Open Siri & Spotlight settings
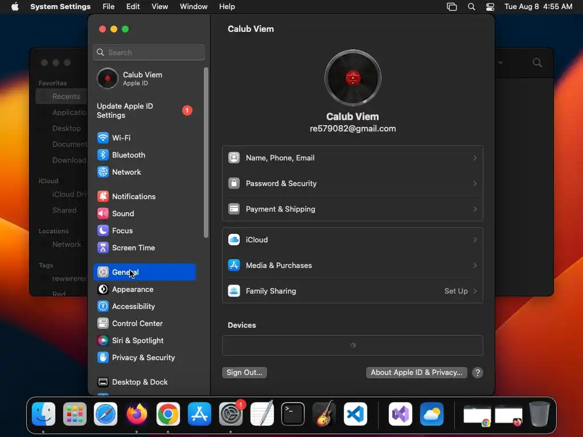 pos(144,341)
